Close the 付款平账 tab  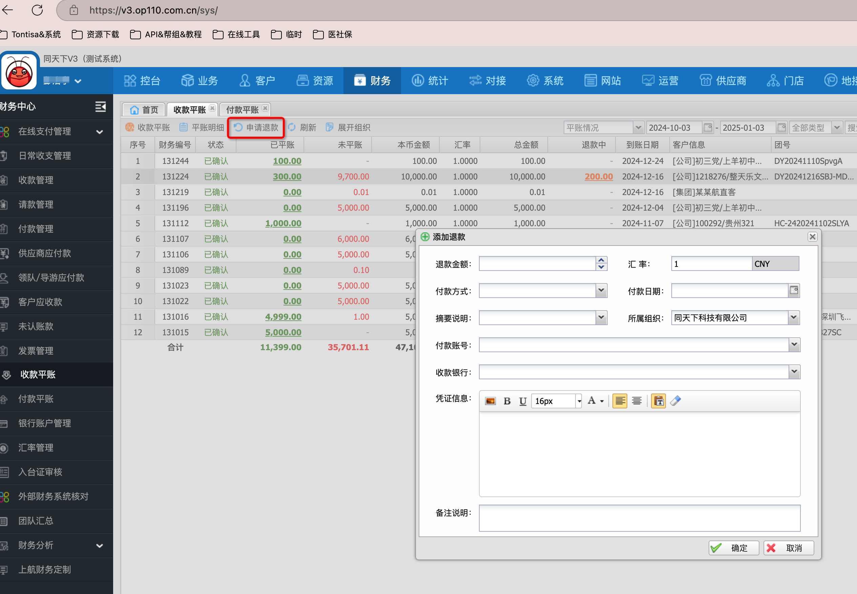[x=265, y=108]
